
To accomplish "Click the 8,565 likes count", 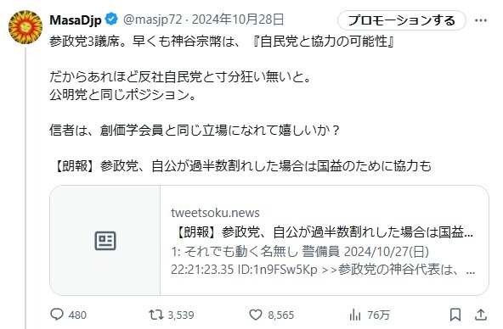I will (280, 315).
